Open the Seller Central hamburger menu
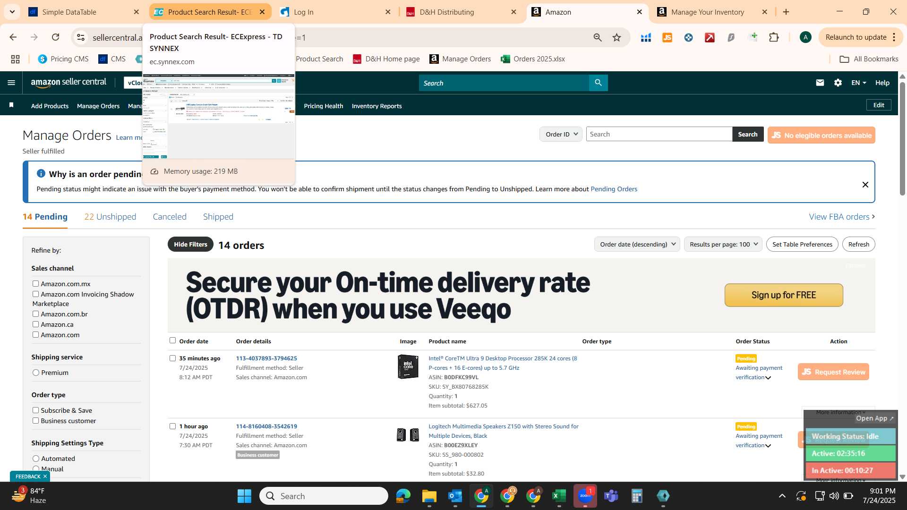Image resolution: width=907 pixels, height=510 pixels. click(11, 83)
